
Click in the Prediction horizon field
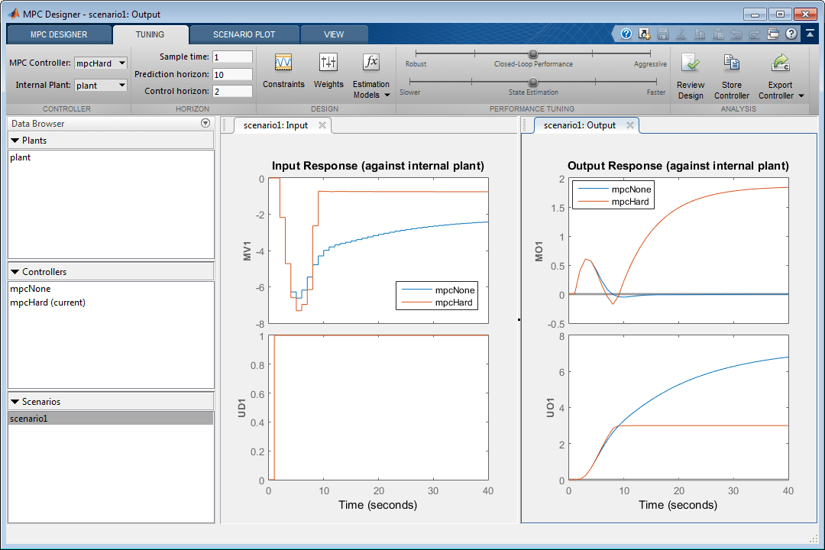(232, 74)
